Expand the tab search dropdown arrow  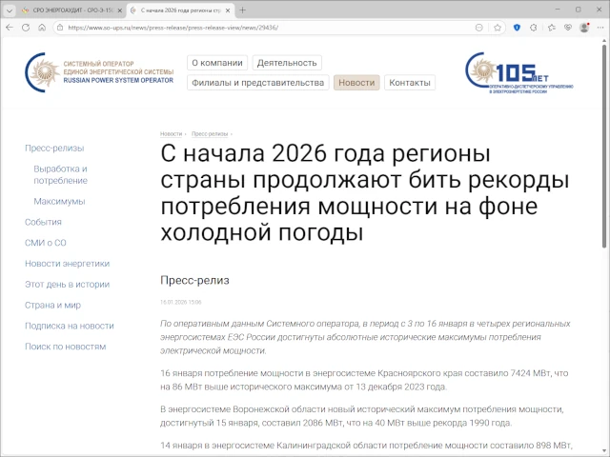(x=10, y=10)
